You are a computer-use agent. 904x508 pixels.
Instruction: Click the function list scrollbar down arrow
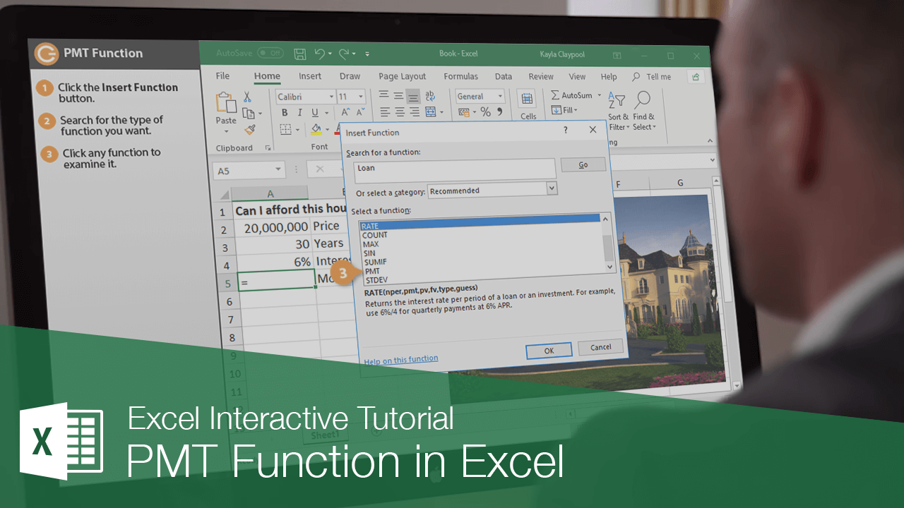610,267
